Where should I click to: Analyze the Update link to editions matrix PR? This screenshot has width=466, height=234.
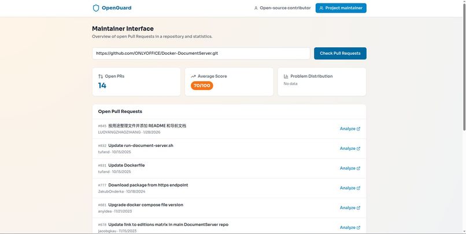(350, 228)
